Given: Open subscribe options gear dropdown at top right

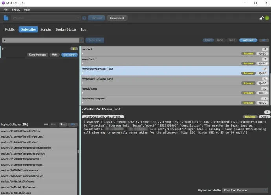Looking at the screenshot, I should coord(264,40).
